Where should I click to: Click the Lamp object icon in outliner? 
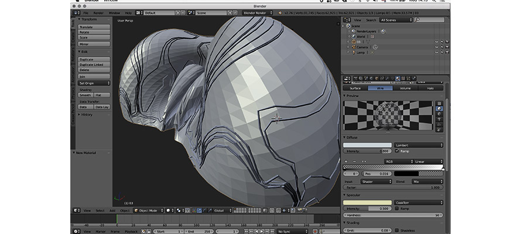coord(354,53)
